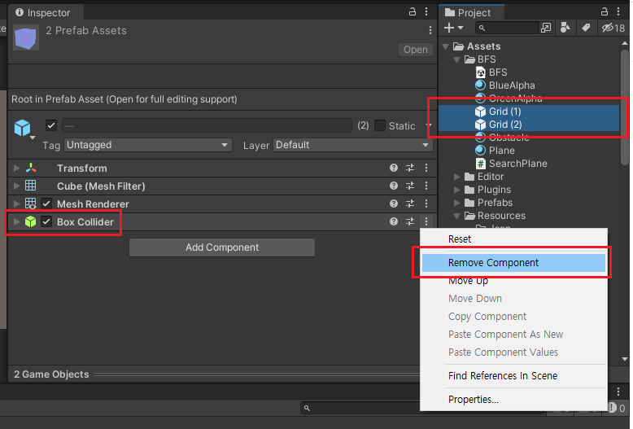Screen dimensions: 633x429
Task: Toggle hidden packages visibility showing 18
Action: 613,28
